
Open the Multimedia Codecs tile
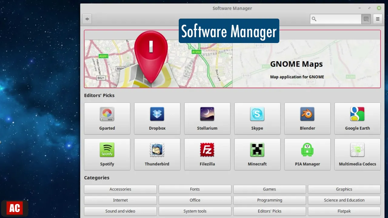click(x=357, y=154)
